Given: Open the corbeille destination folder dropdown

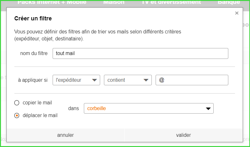Looking at the screenshot, I should 148,108.
